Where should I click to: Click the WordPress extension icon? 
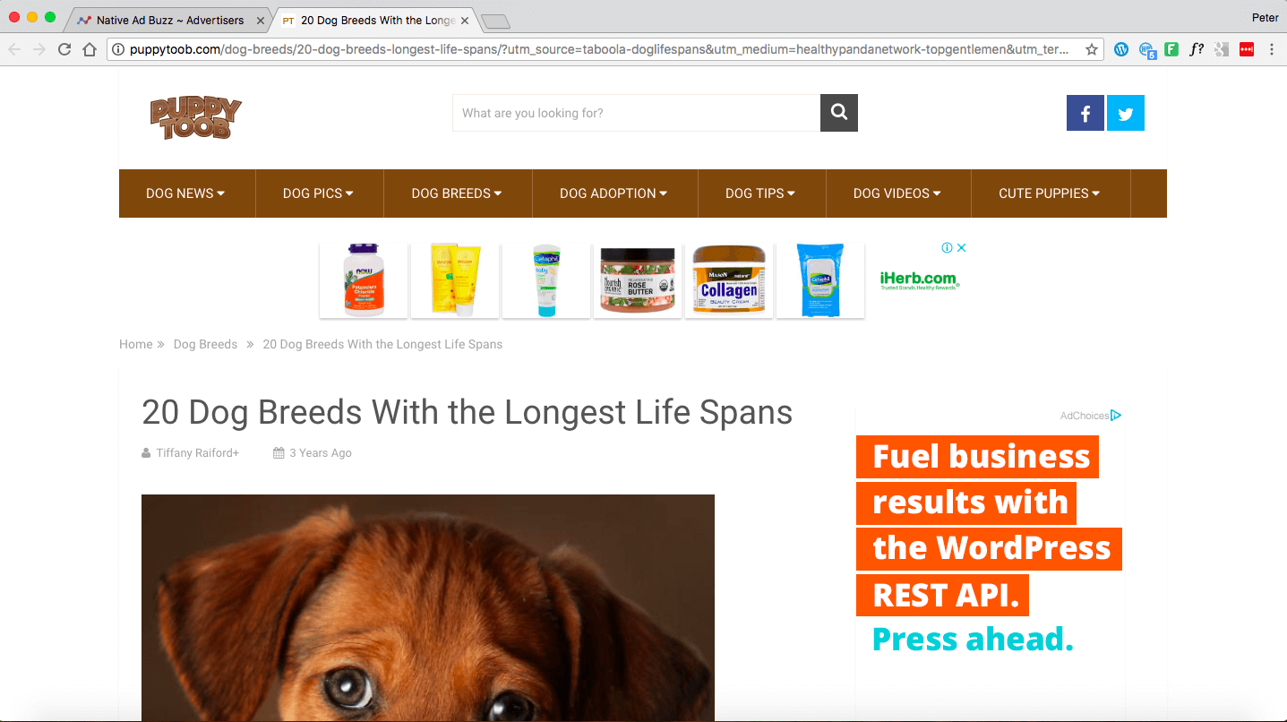tap(1121, 50)
